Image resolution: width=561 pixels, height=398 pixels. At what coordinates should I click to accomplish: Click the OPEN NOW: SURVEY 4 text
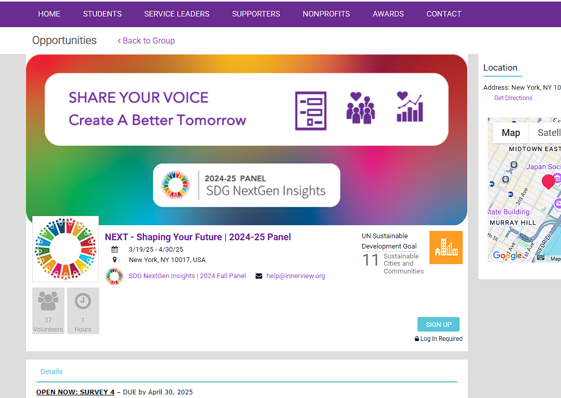75,392
